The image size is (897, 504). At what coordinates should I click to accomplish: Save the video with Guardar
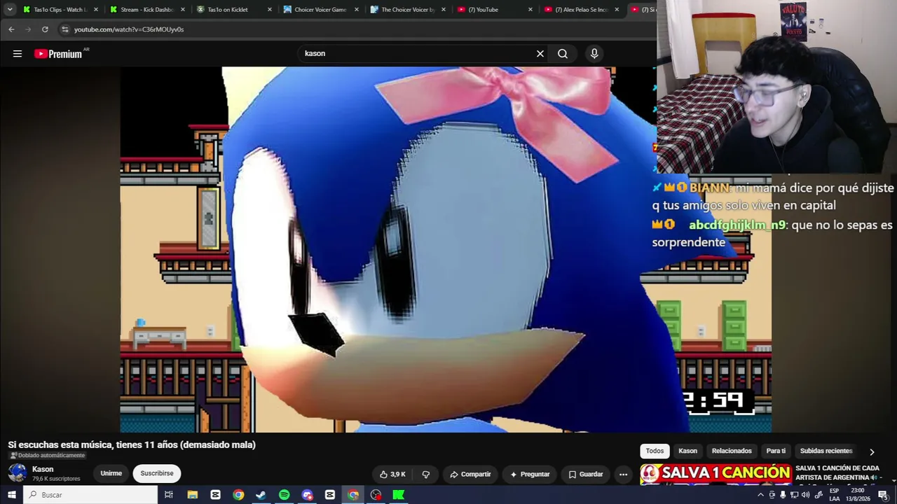tap(585, 474)
